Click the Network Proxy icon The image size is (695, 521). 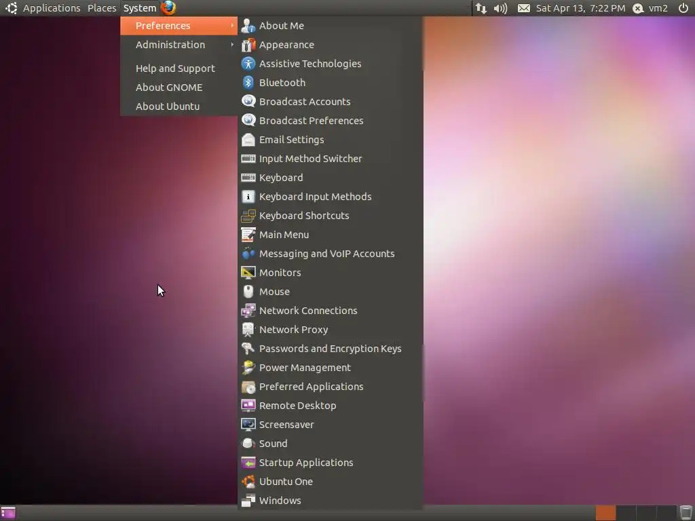click(x=248, y=330)
